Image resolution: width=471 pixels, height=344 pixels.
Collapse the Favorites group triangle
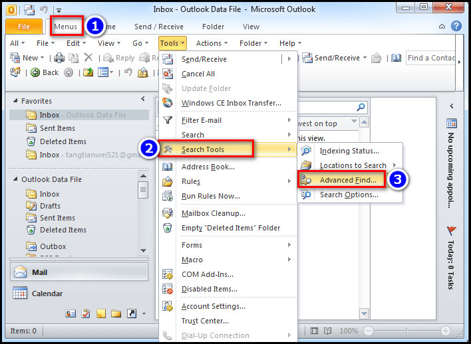tap(15, 101)
